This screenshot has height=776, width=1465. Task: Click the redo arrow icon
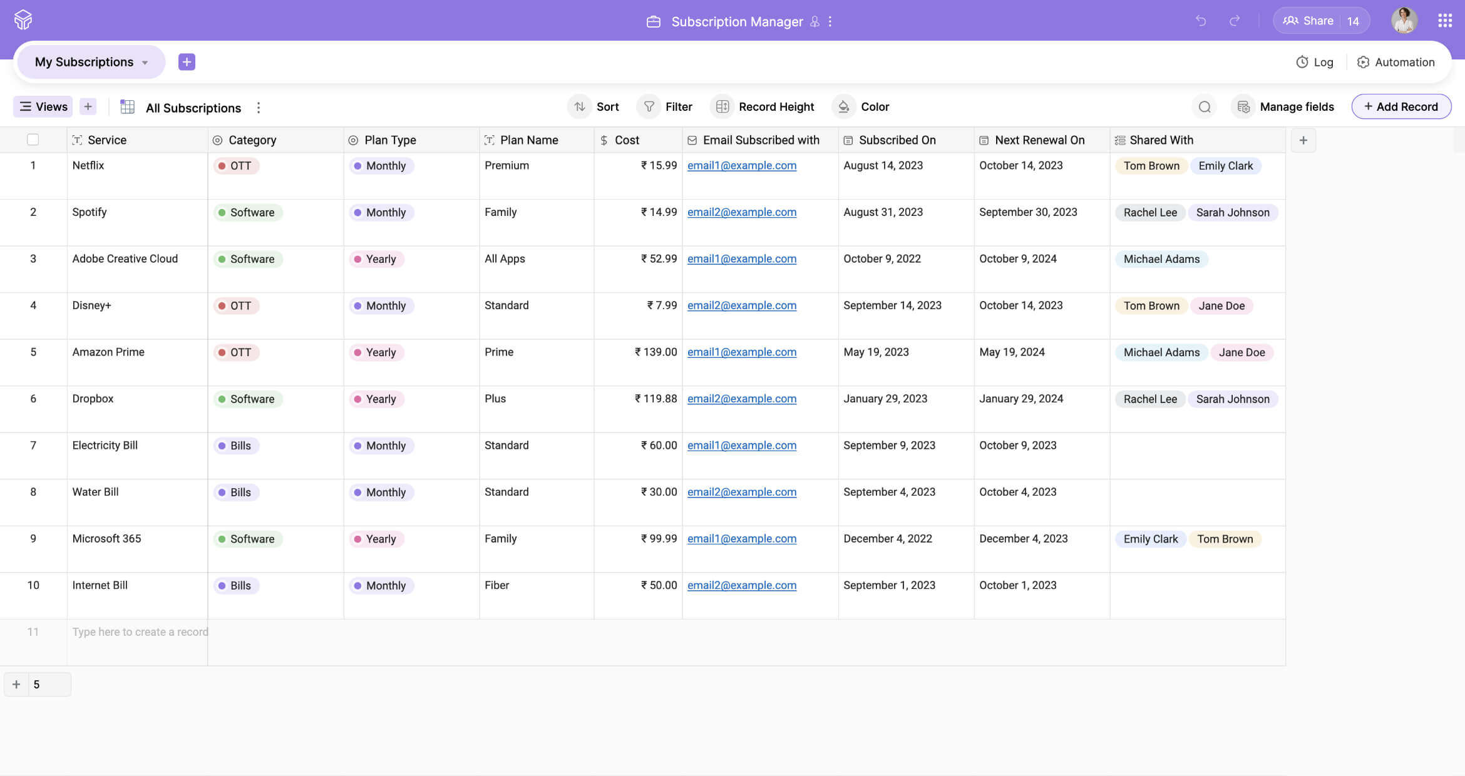[x=1235, y=21]
